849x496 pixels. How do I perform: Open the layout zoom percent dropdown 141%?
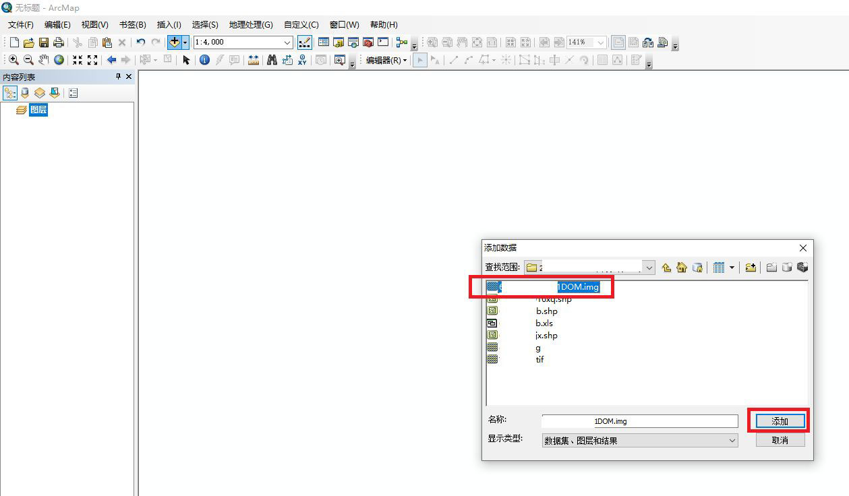tap(601, 42)
